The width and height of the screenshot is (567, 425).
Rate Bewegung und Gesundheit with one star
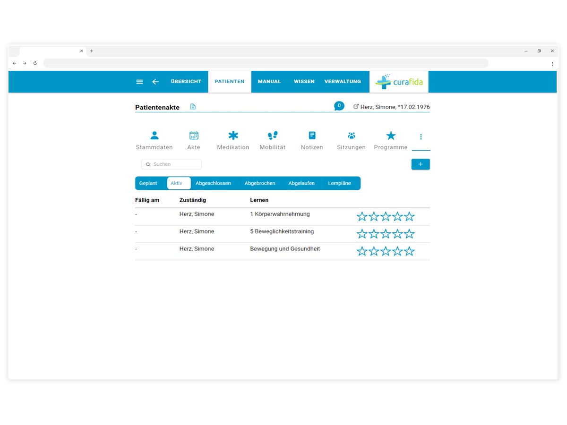pos(362,251)
